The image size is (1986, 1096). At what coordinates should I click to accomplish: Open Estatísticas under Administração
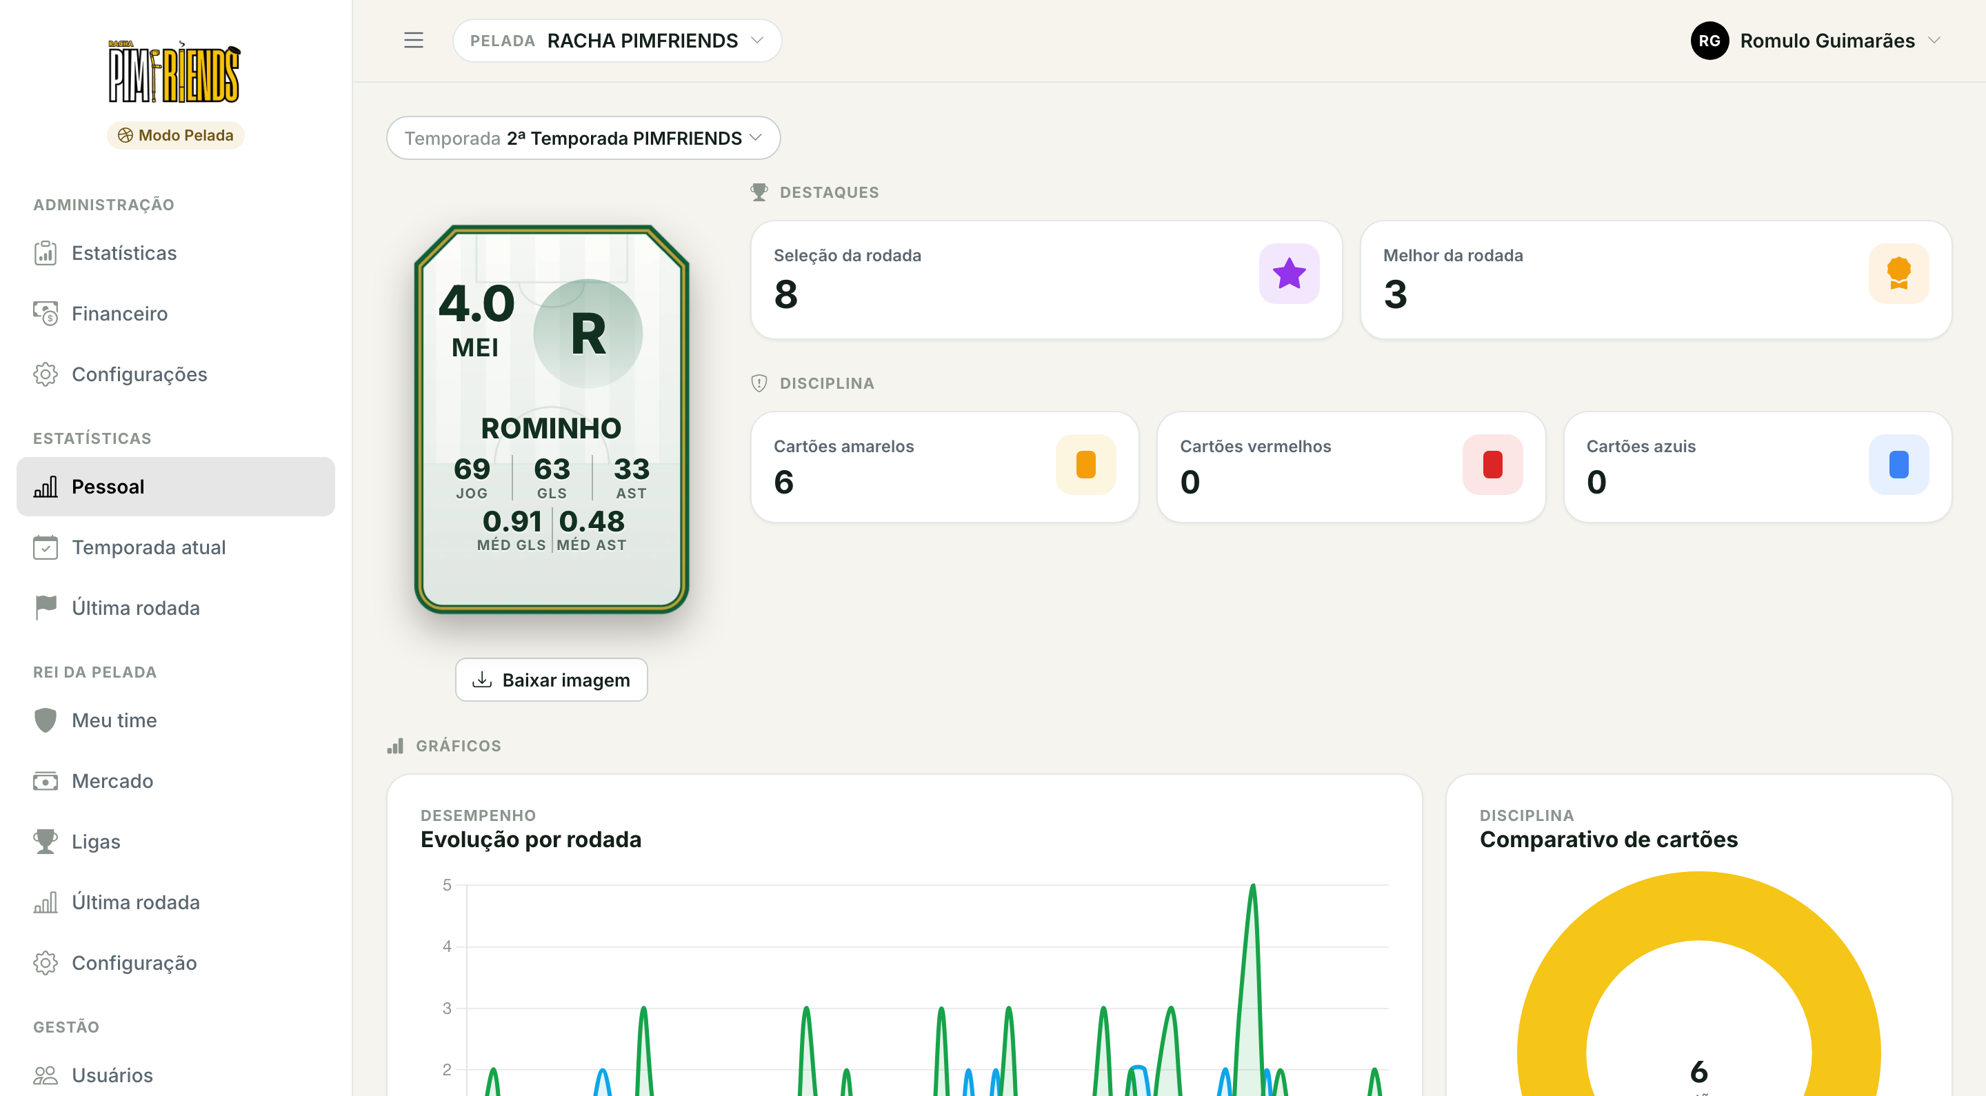pyautogui.click(x=175, y=253)
